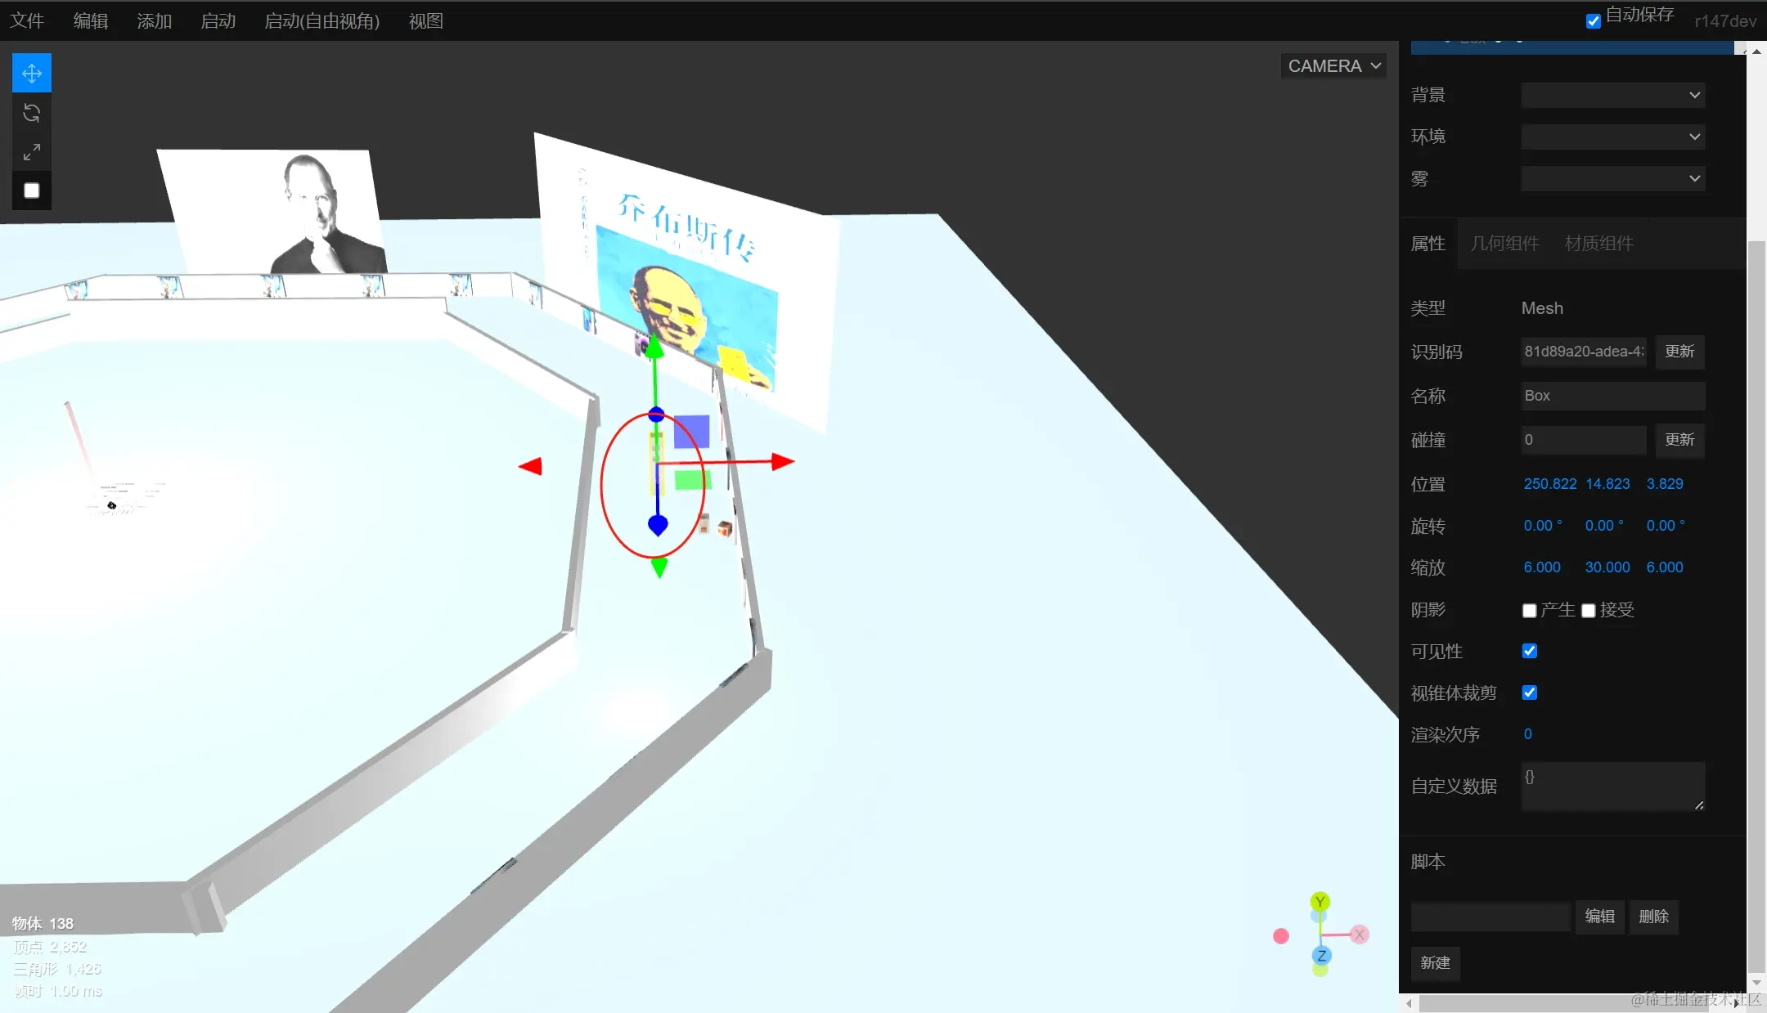
Task: Enable the 产生 cast shadow checkbox
Action: pos(1529,611)
